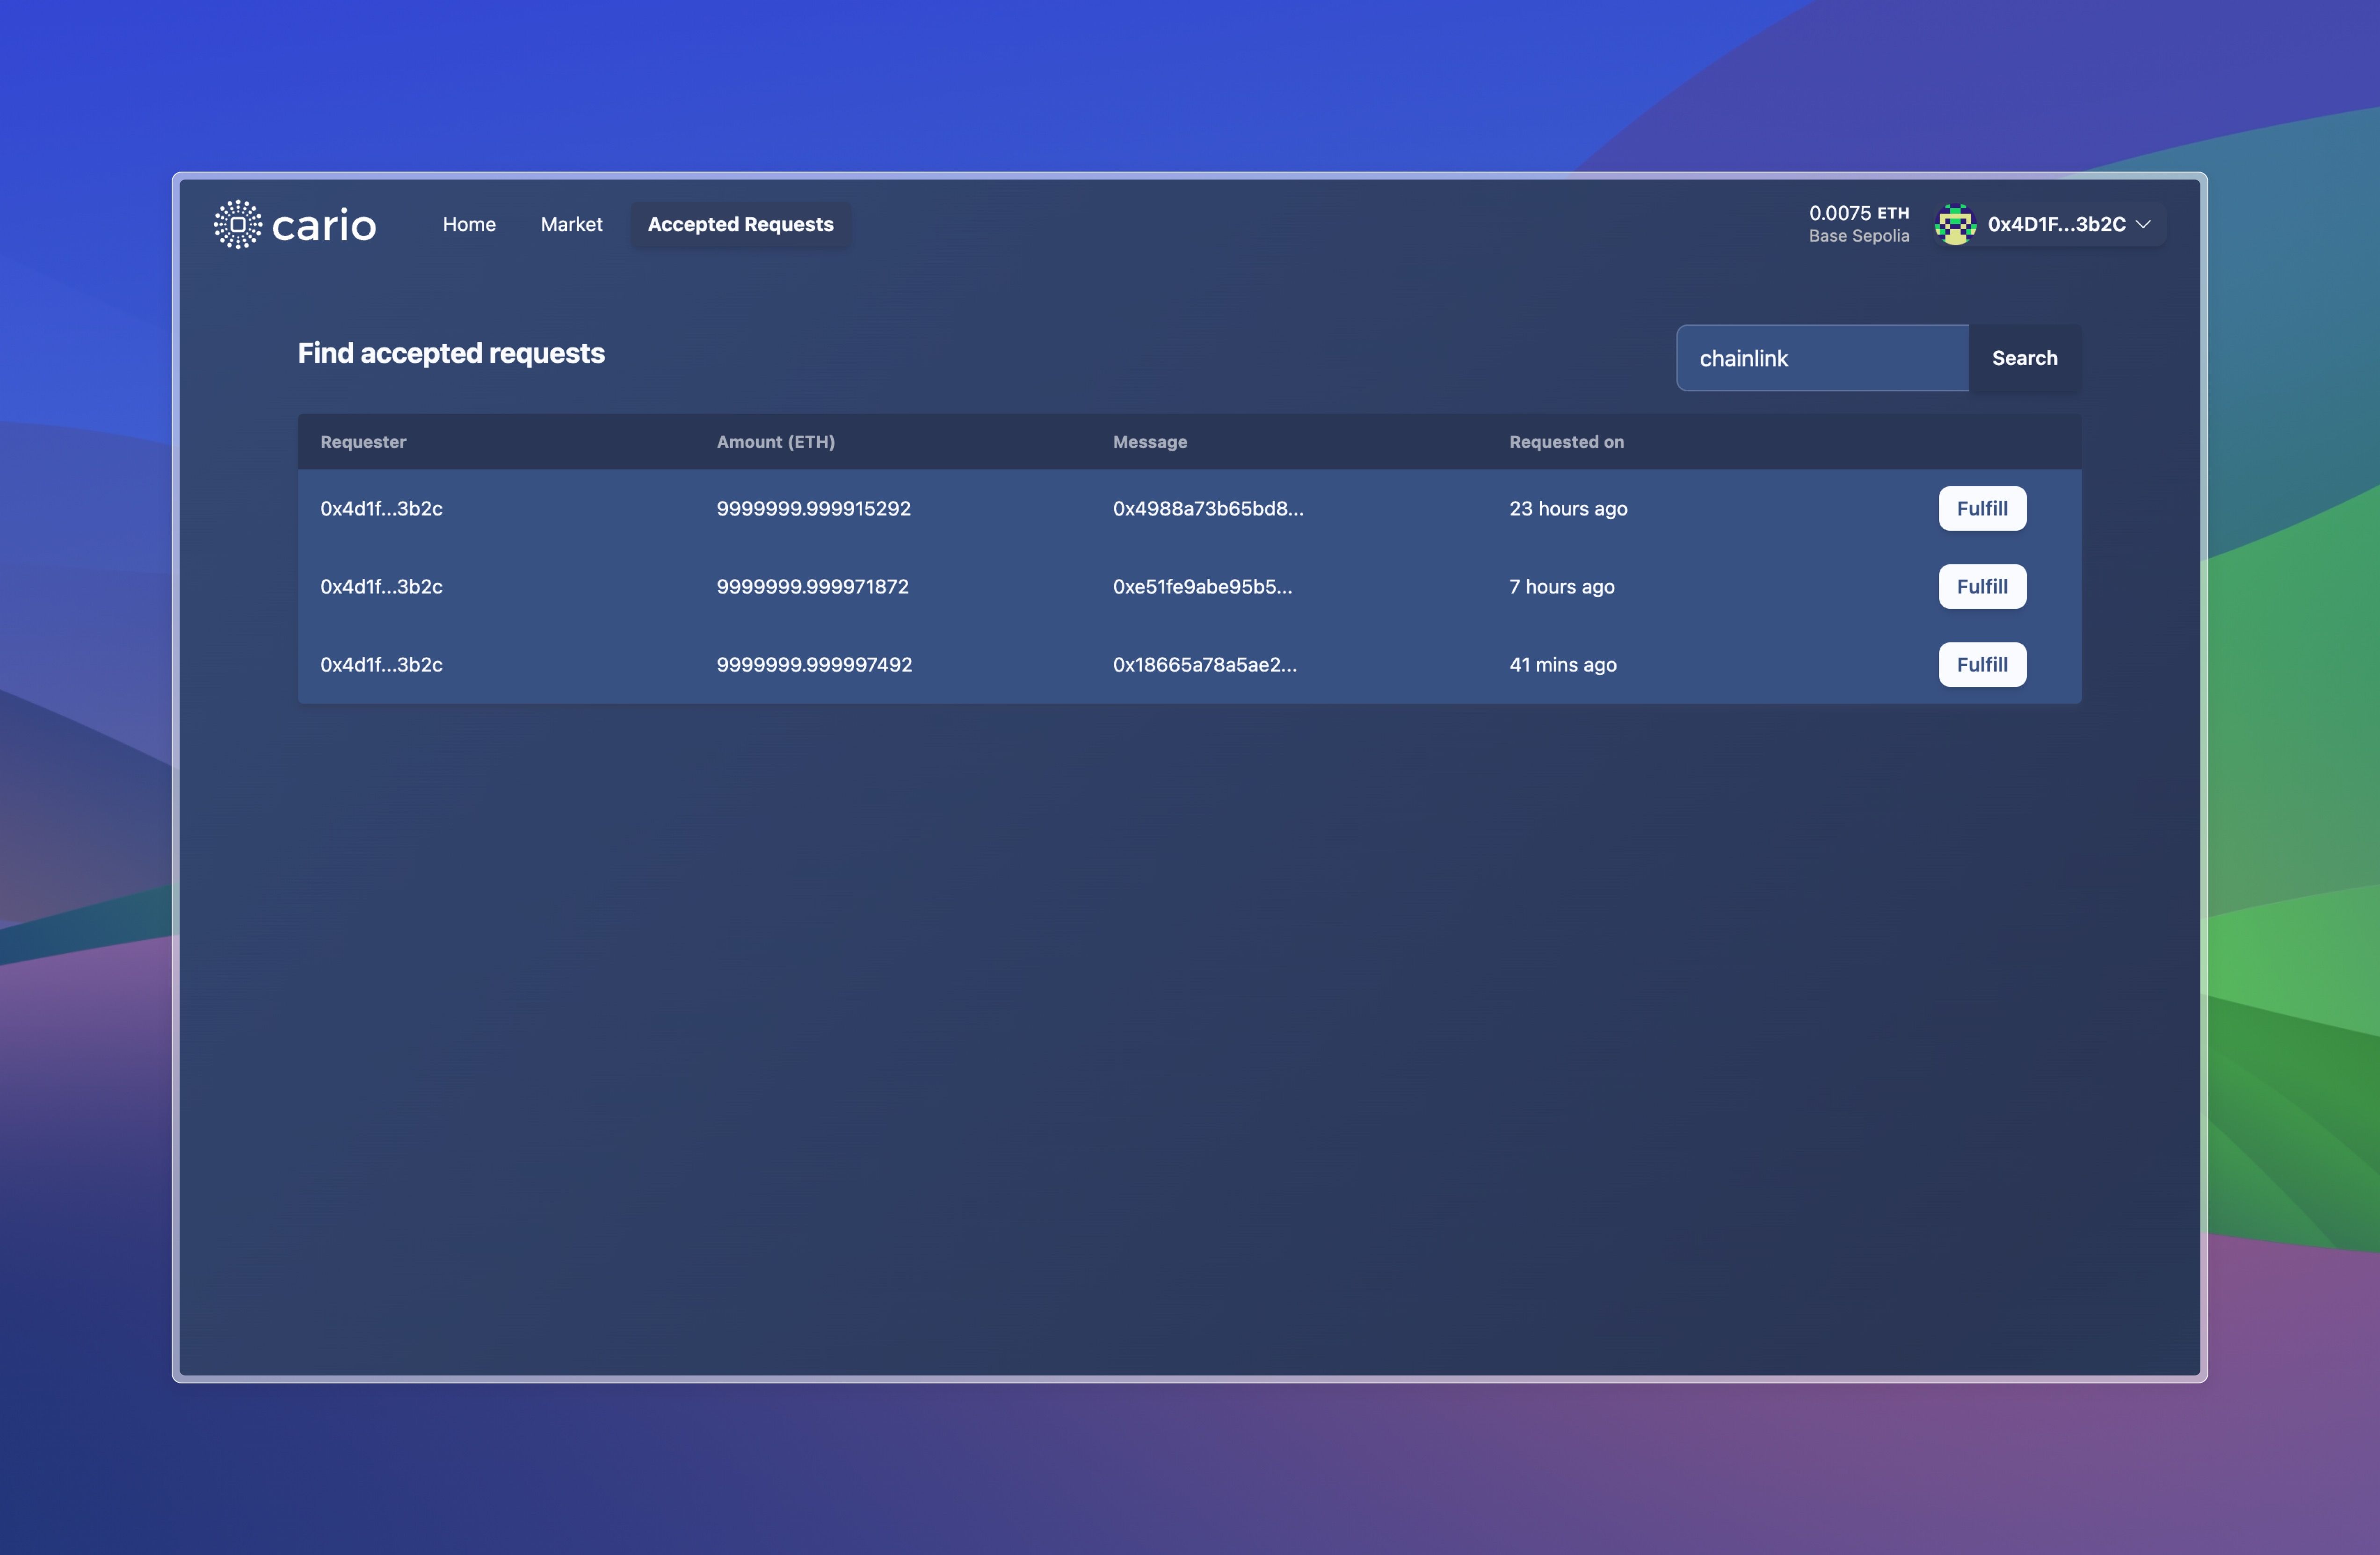
Task: Click the Find accepted requests heading
Action: click(451, 353)
